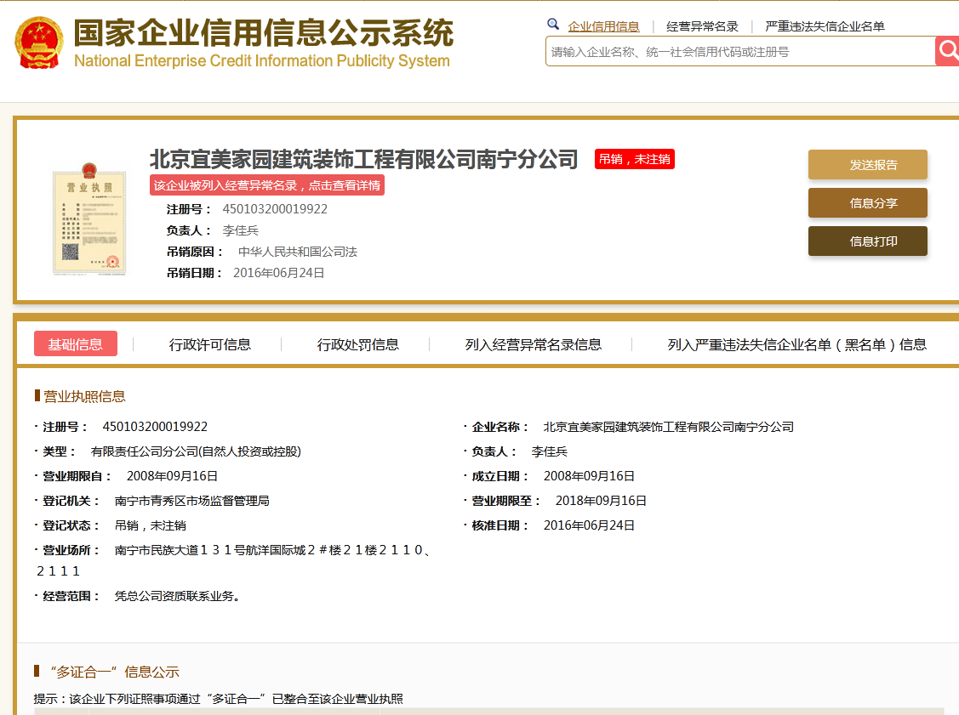The height and width of the screenshot is (715, 959).
Task: Click the 发送报告 button
Action: [868, 164]
